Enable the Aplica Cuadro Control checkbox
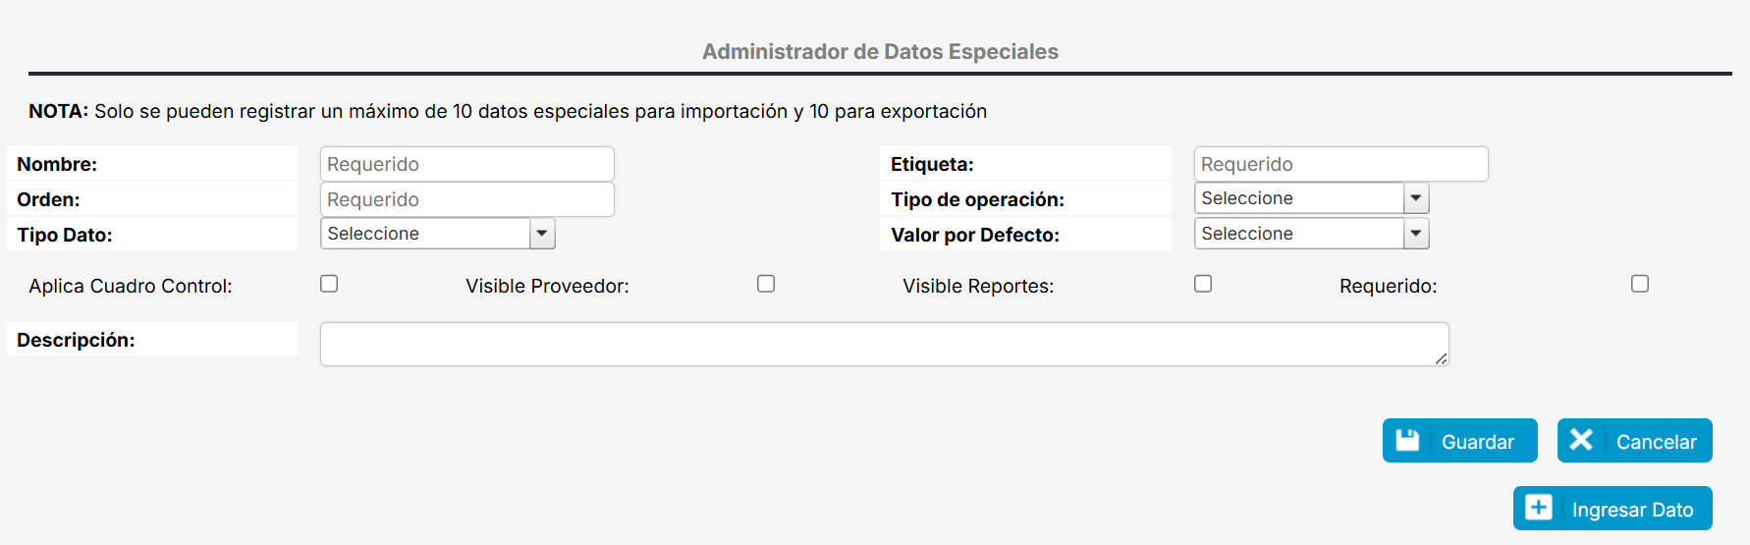 329,284
